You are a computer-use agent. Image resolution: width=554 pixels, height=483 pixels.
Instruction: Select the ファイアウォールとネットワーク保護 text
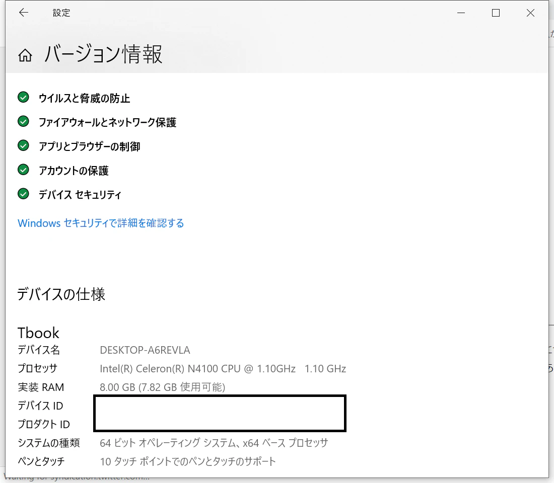tap(107, 122)
